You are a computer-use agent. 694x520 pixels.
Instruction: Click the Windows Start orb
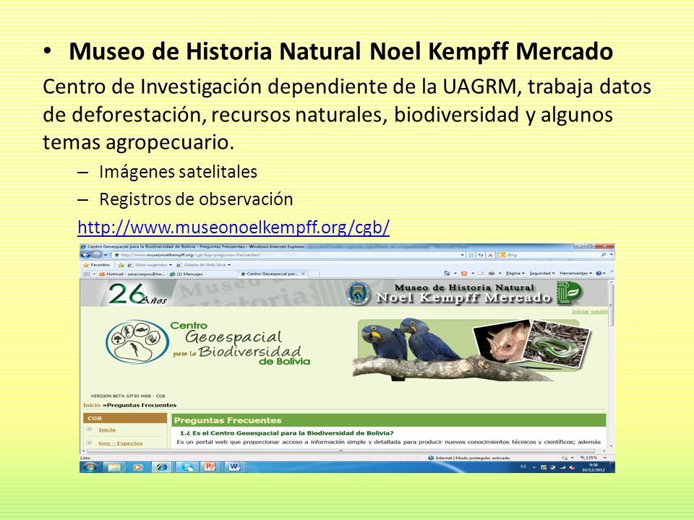click(90, 467)
